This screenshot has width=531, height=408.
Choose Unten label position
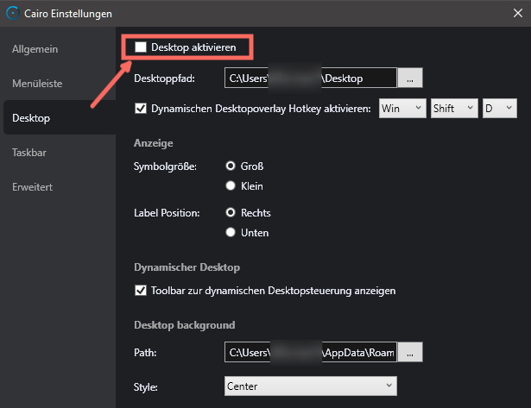coord(231,232)
